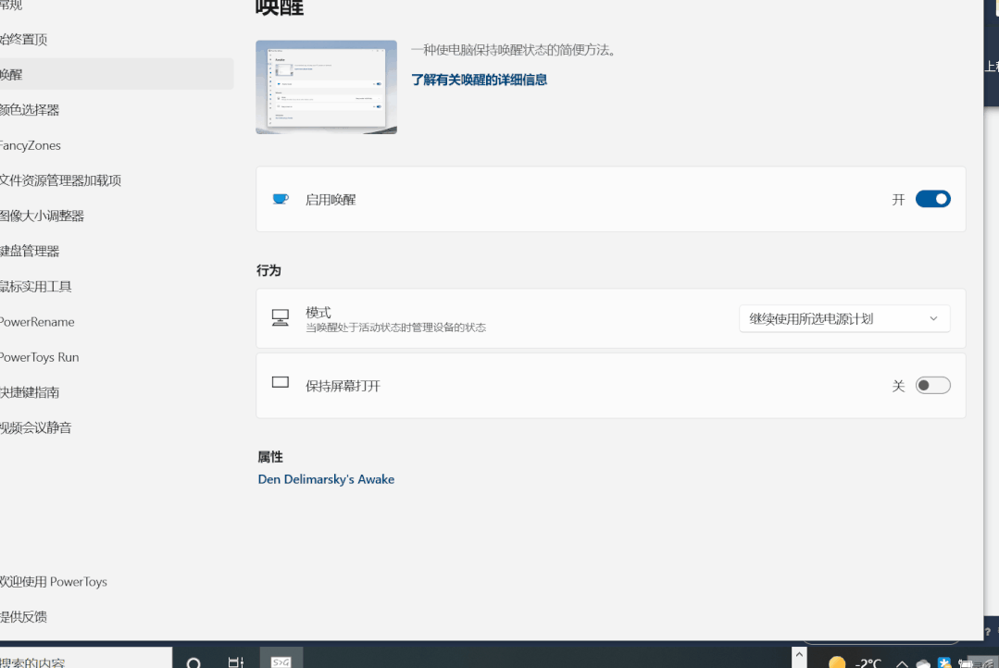
Task: Click the screen icon beside 保持屏幕打开
Action: [x=281, y=382]
